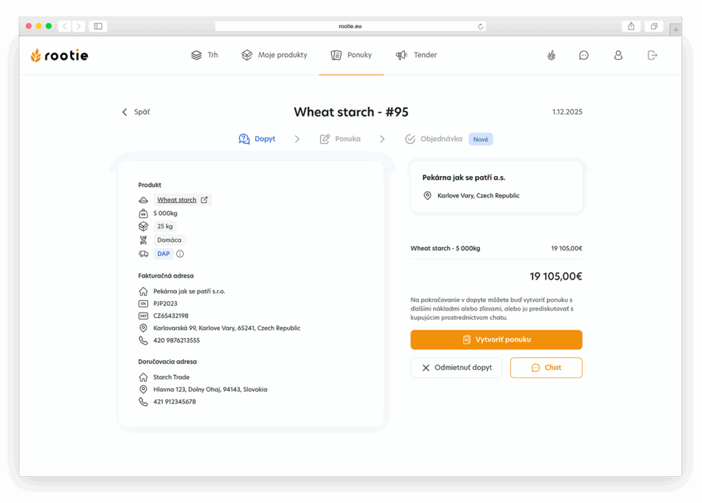
Task: Go to the Trh tab
Action: click(x=204, y=56)
